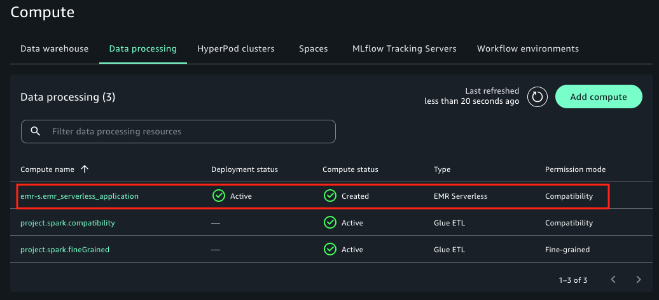Click project.spark.compatibility Active status icon
Viewport: 659px width, 300px height.
point(329,223)
